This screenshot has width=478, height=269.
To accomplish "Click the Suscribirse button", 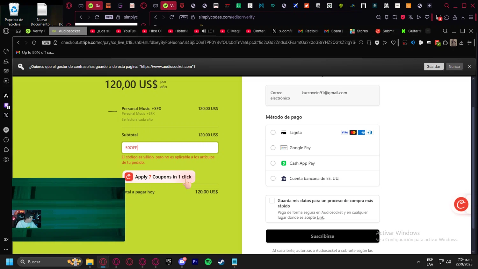I will pos(322,236).
